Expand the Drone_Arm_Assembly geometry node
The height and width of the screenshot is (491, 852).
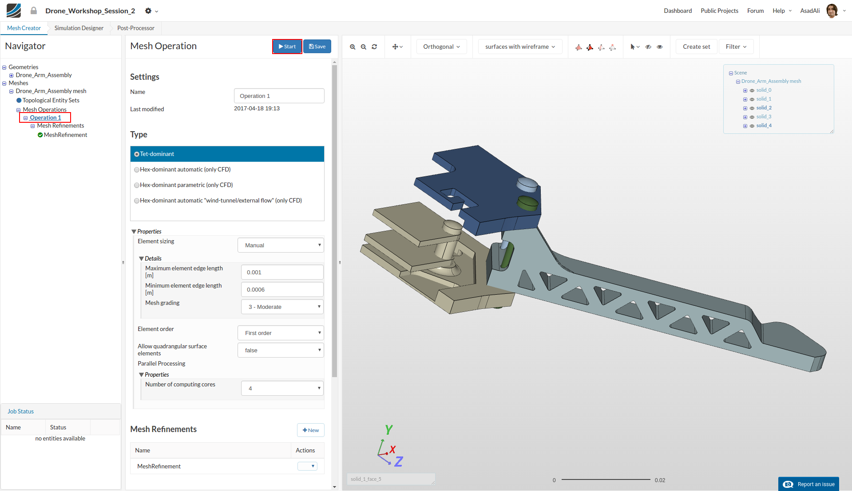pyautogui.click(x=12, y=75)
